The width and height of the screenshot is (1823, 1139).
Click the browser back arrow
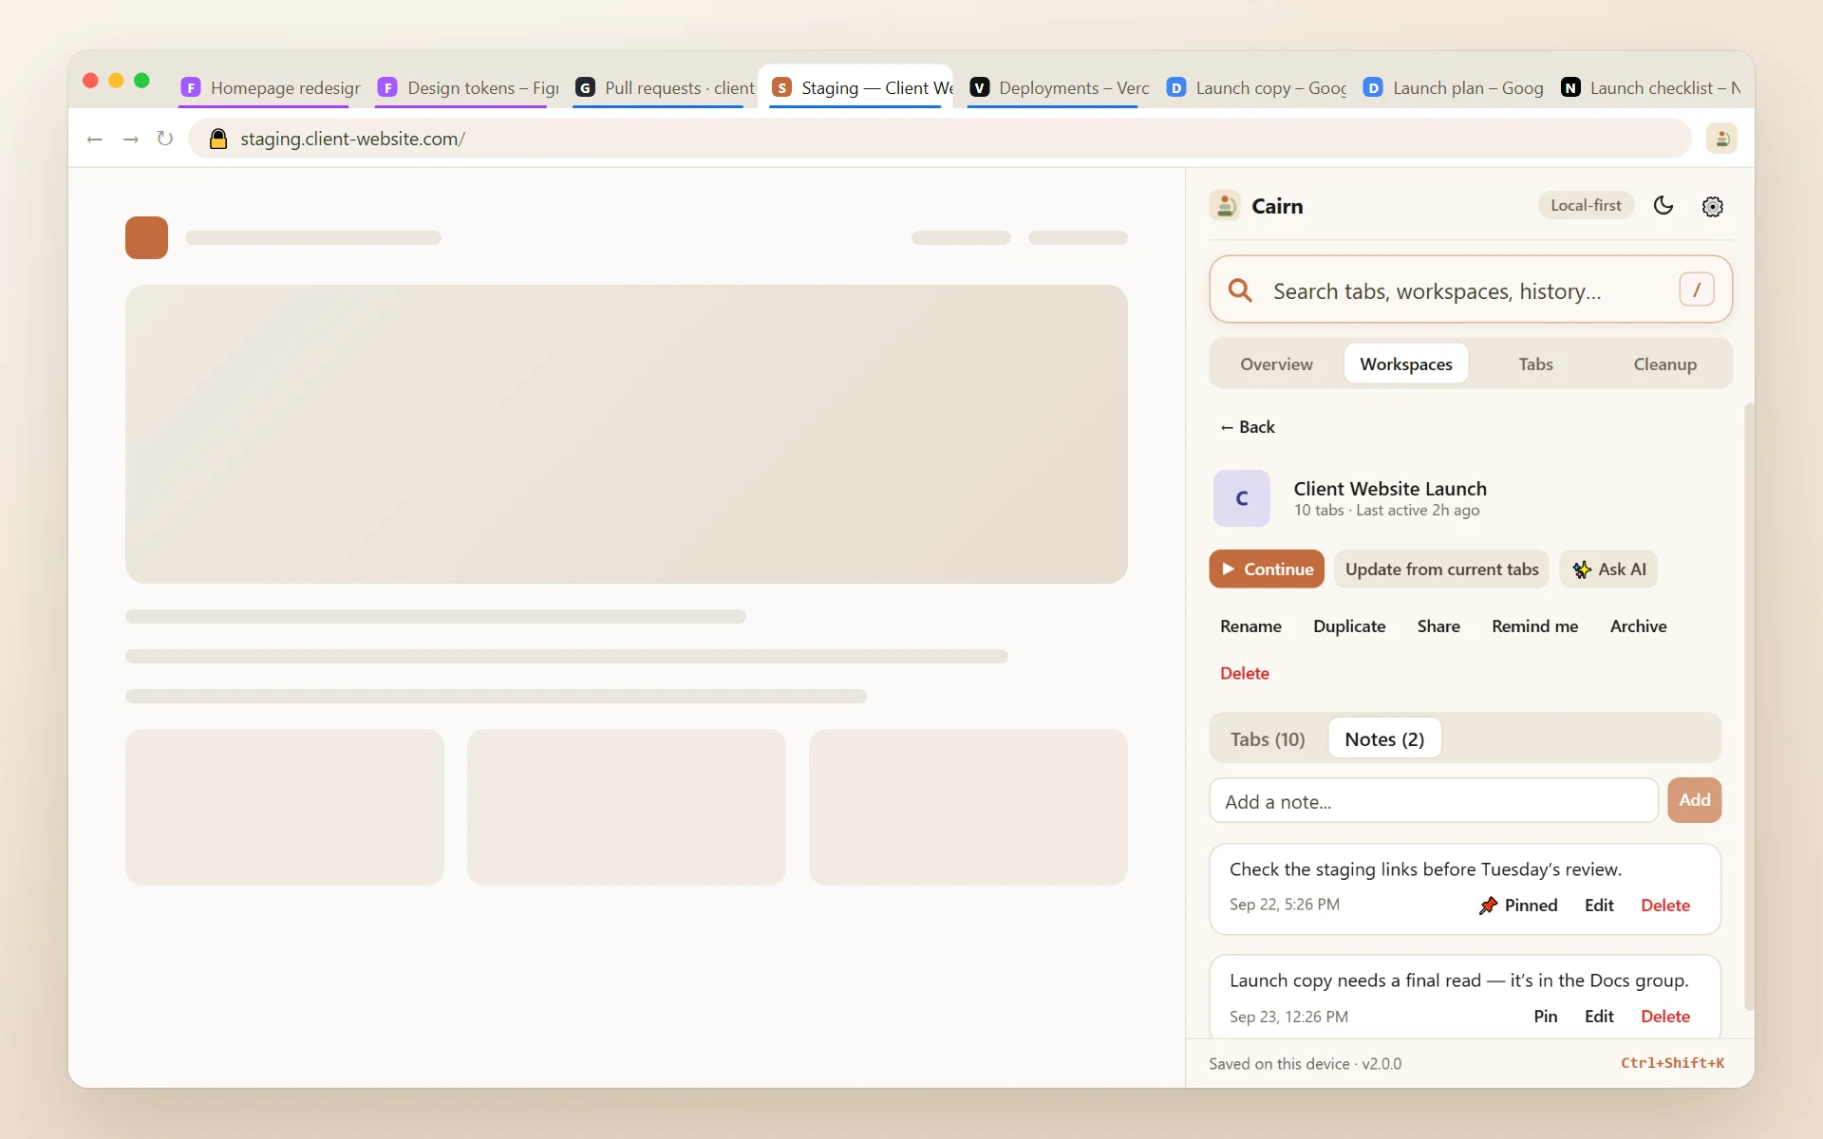tap(94, 139)
